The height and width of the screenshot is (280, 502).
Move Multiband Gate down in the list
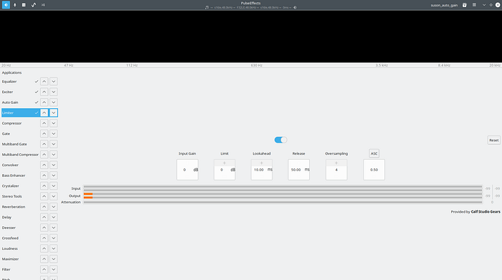(x=54, y=144)
